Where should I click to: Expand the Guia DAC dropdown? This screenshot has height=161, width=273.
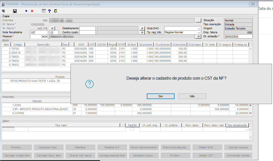point(199,28)
